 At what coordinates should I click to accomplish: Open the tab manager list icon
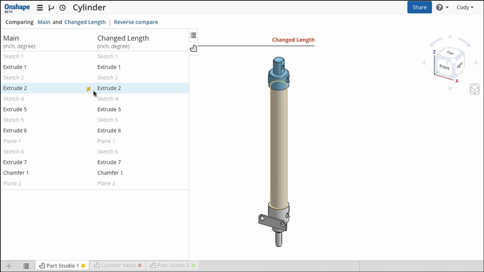26,266
